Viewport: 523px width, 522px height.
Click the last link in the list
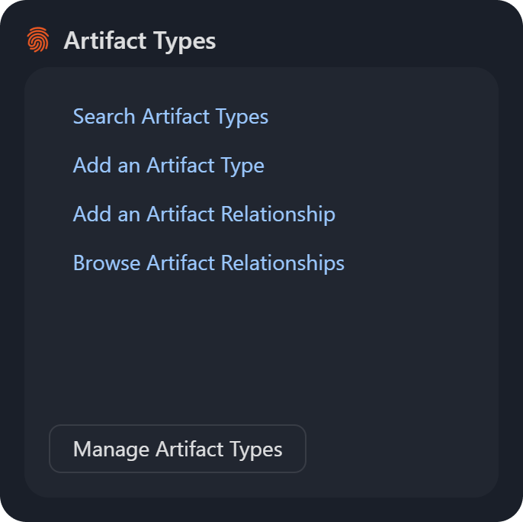208,263
